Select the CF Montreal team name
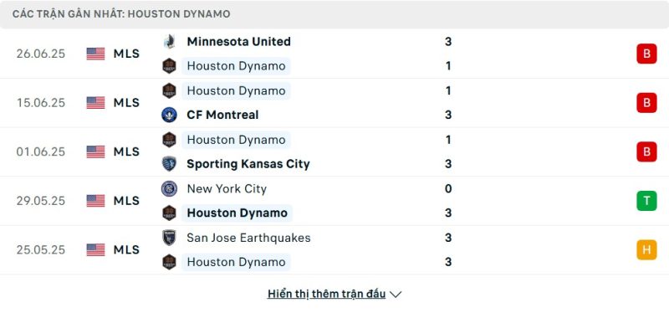669x313 pixels. click(x=222, y=115)
